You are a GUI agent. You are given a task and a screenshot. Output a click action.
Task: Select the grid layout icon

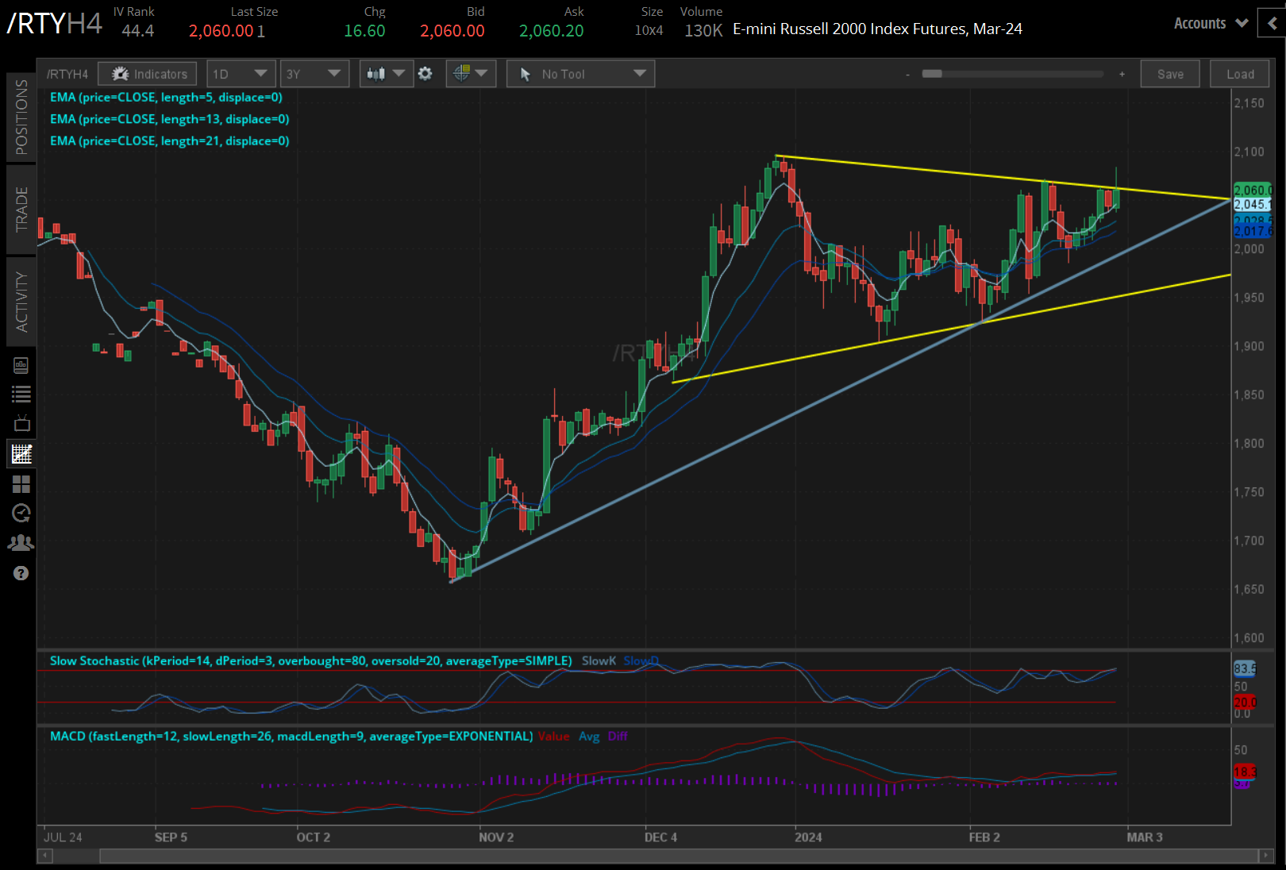coord(21,483)
